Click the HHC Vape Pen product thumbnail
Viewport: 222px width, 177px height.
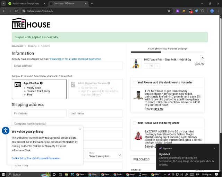point(136,64)
